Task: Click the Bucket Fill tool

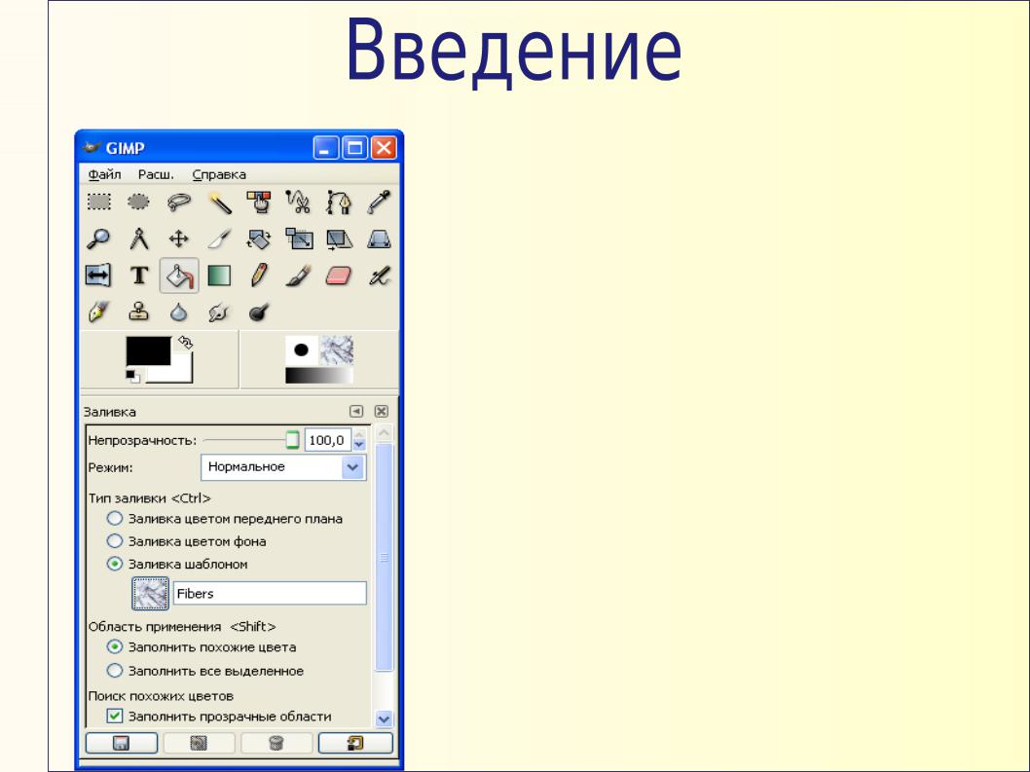Action: click(179, 276)
